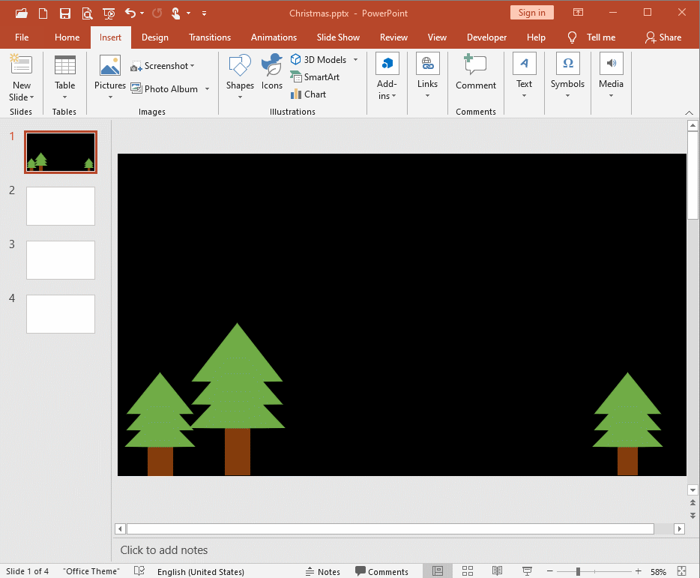Select slide 2 thumbnail
700x578 pixels.
[x=61, y=206]
